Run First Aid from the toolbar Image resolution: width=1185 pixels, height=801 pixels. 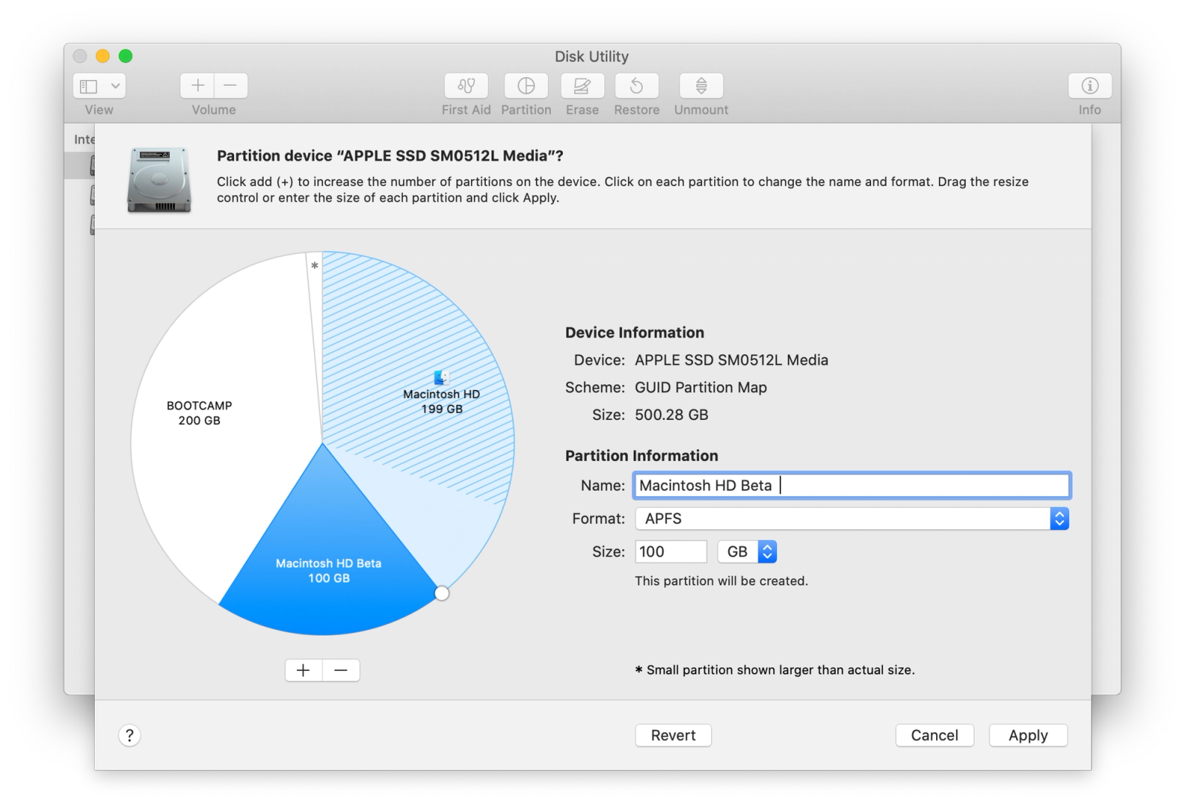[467, 86]
